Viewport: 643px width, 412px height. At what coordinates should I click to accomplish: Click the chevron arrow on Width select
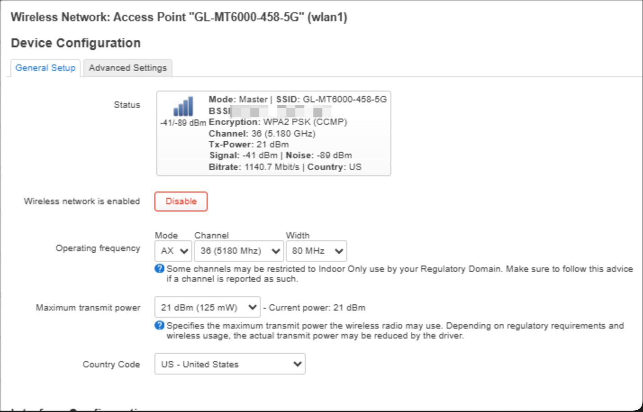[339, 251]
